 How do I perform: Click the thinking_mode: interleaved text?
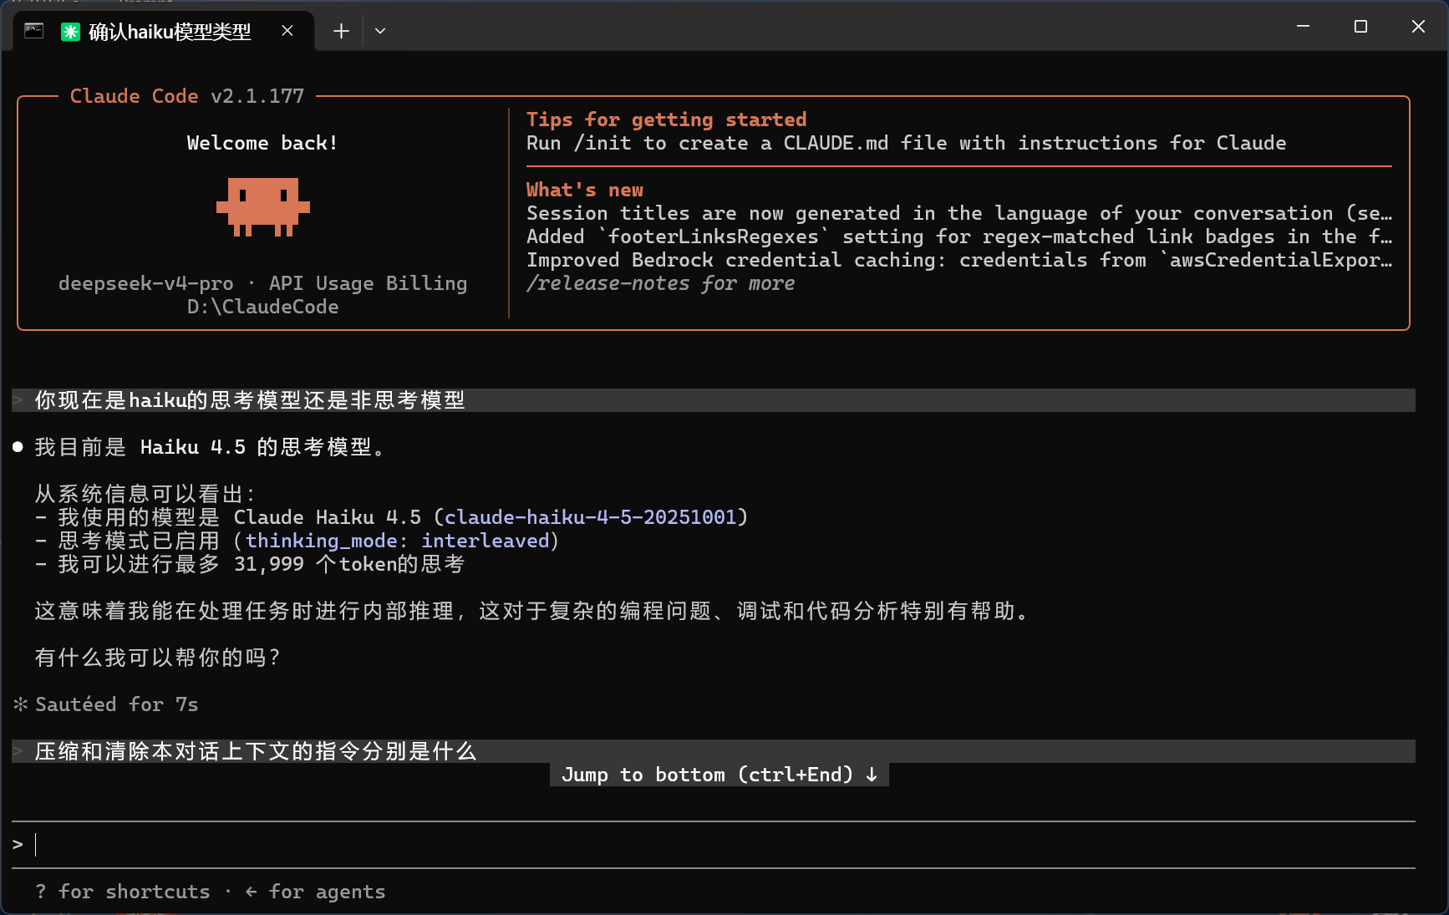[x=397, y=541]
